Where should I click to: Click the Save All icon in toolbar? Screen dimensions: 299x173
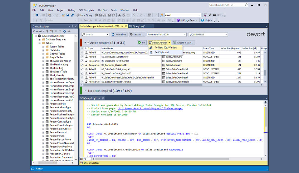tap(72, 15)
